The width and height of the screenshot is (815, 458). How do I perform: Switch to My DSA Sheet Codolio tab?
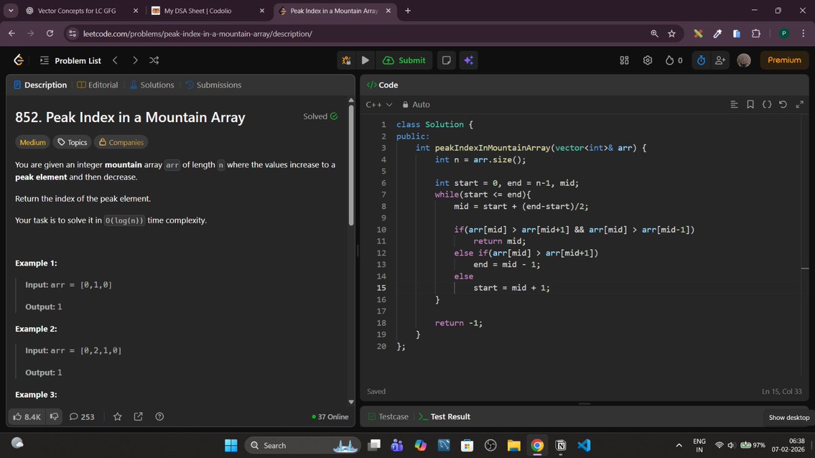208,11
